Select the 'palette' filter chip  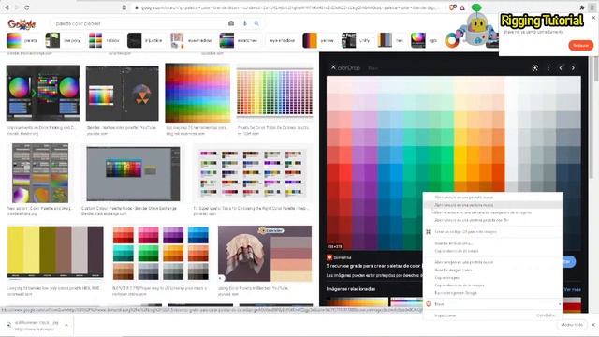point(22,40)
